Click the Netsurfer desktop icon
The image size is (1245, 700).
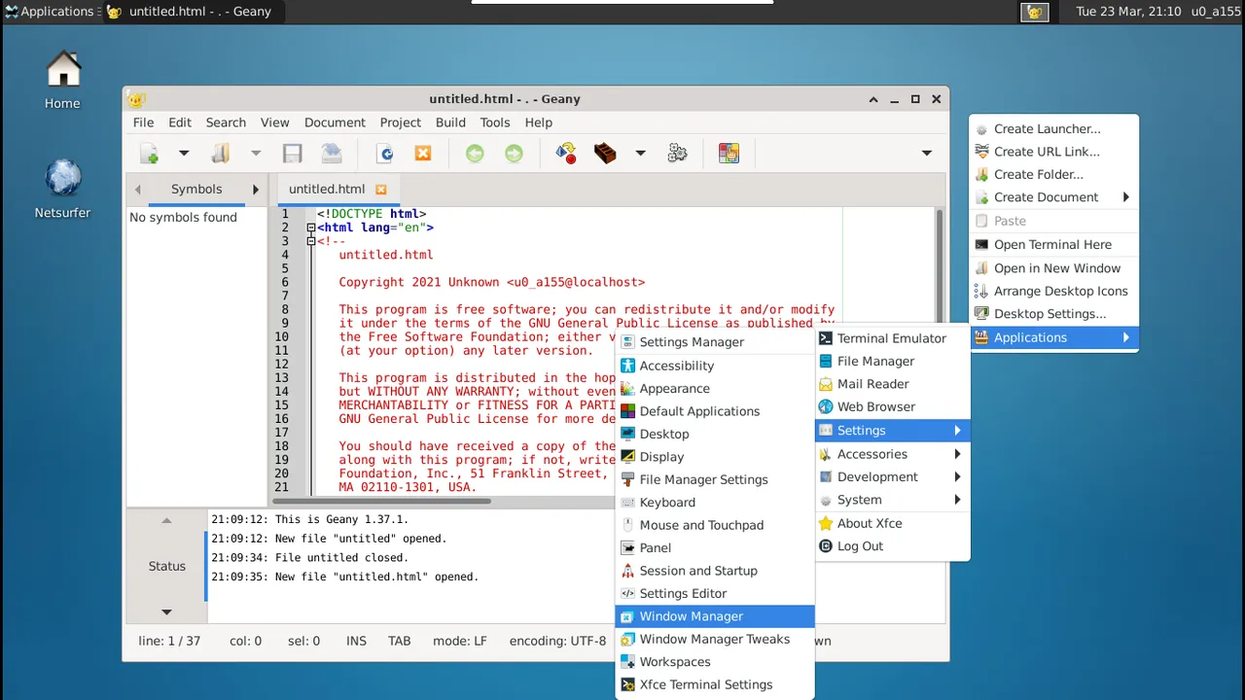tap(62, 189)
